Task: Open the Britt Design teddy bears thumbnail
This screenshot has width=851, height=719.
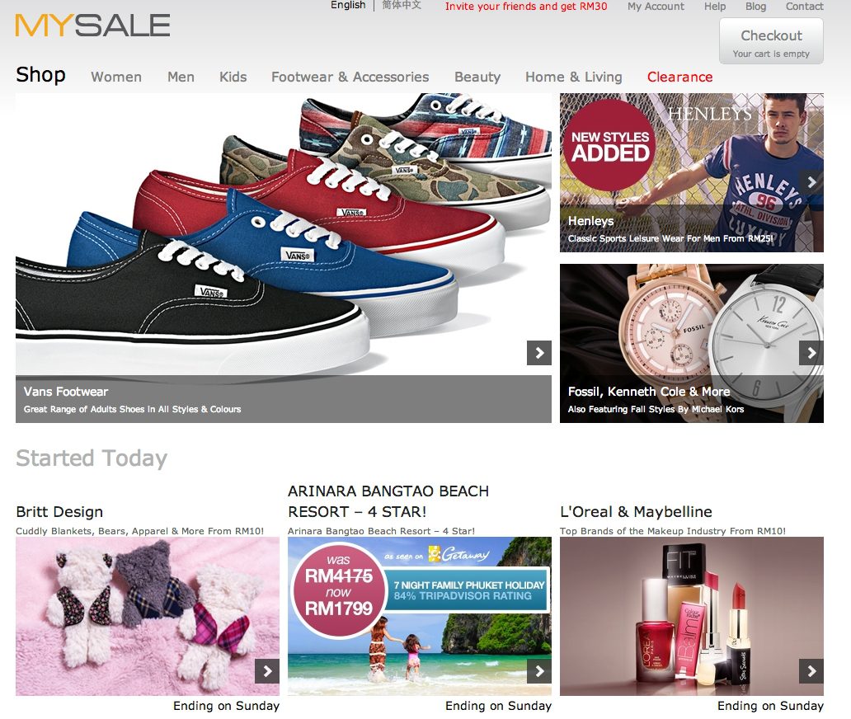Action: [x=148, y=617]
